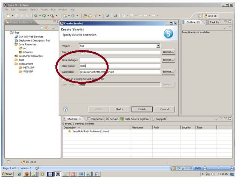The width and height of the screenshot is (237, 179).
Task: Open the Project menu
Action: [x=45, y=9]
